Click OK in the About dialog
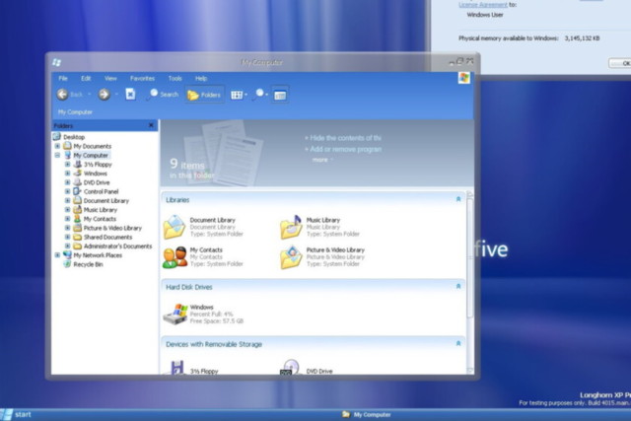This screenshot has height=421, width=631. click(x=620, y=63)
